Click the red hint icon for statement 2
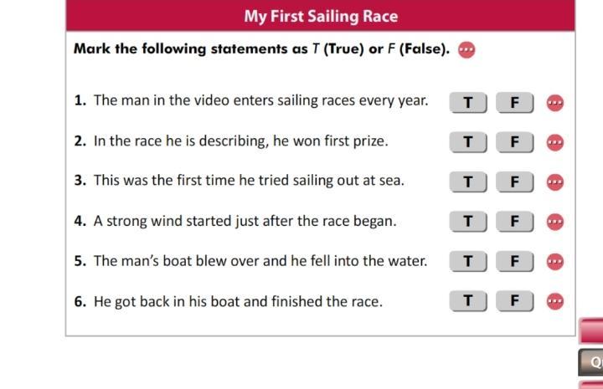The image size is (603, 389). click(x=554, y=142)
